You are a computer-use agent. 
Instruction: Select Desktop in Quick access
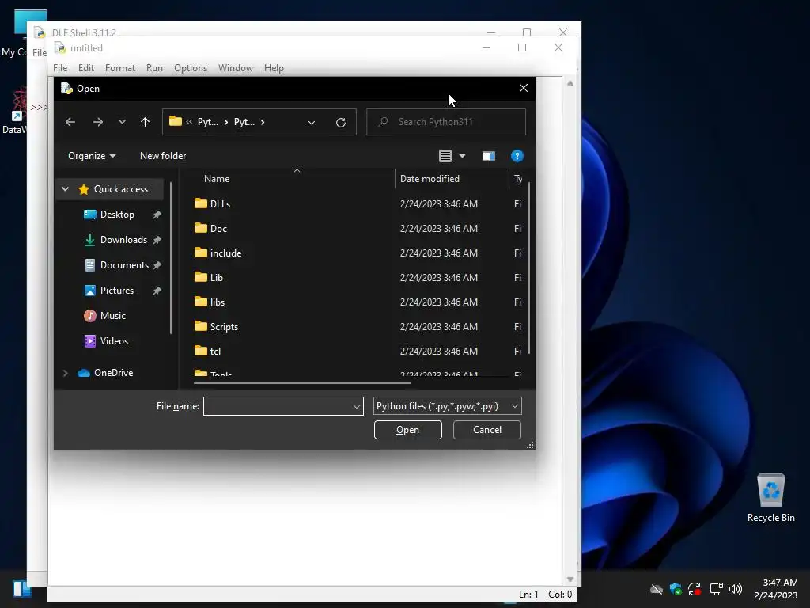point(117,214)
